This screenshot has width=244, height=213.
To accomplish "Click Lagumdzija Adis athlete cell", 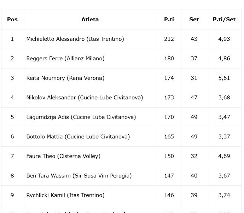I will click(90, 117).
